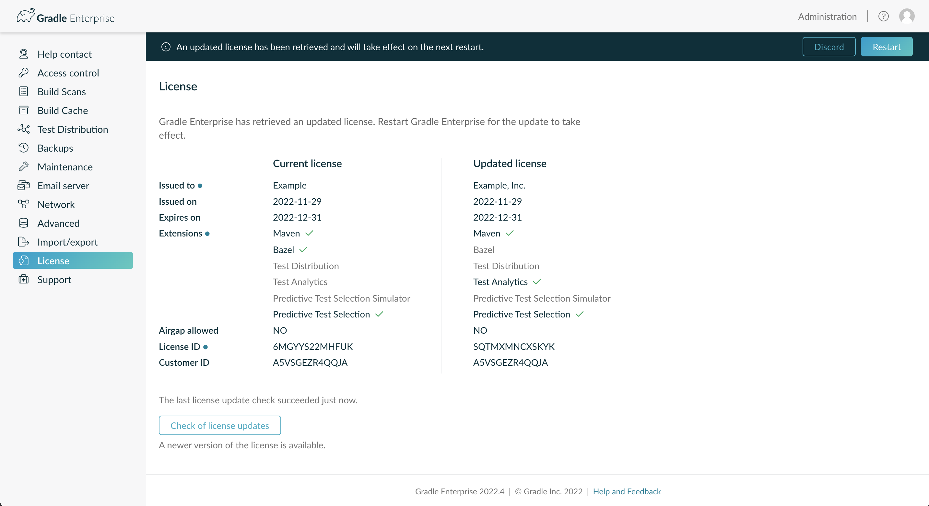Click the Test Distribution nodes icon
The width and height of the screenshot is (929, 506).
pos(23,129)
